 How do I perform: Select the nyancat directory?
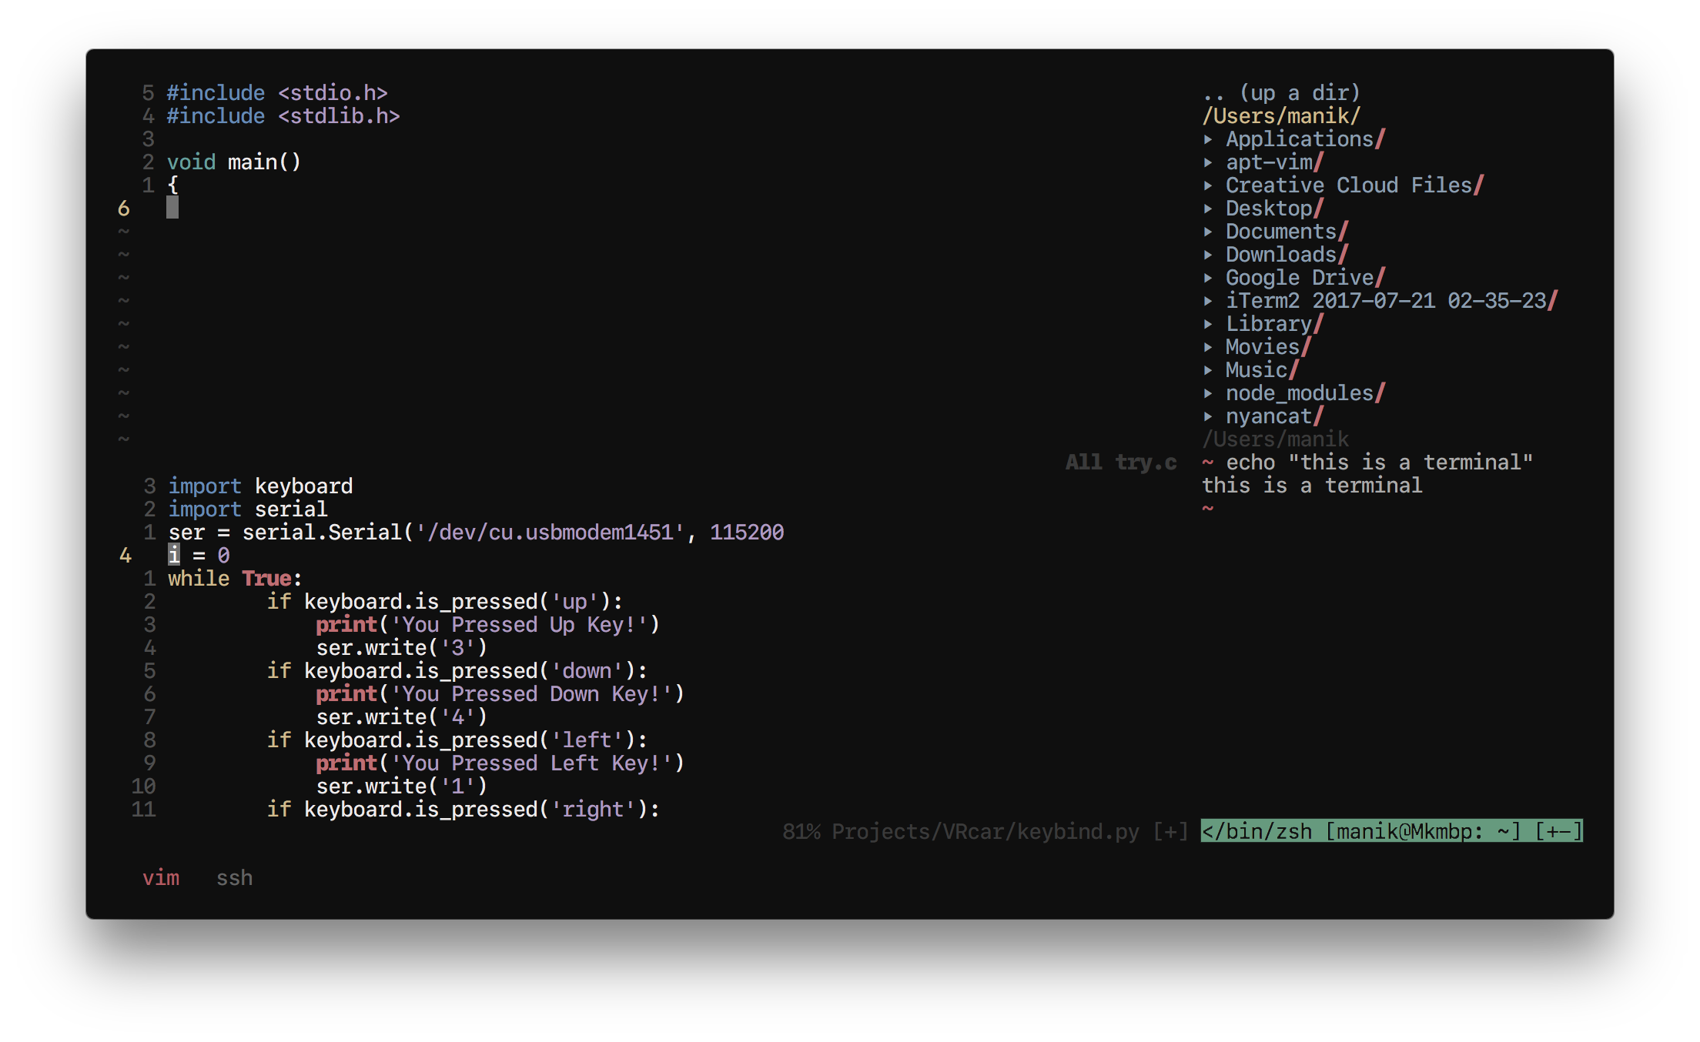(1268, 416)
